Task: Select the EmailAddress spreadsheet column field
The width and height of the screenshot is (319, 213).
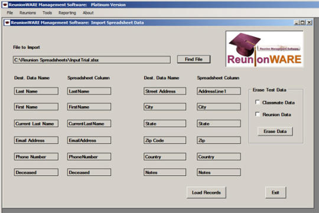Action: (x=89, y=140)
